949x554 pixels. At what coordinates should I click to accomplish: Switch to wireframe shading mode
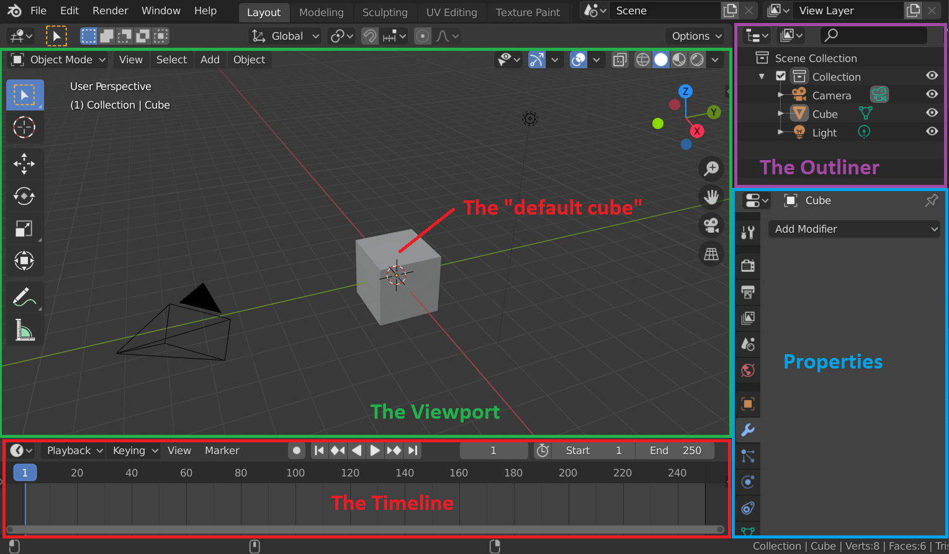643,60
